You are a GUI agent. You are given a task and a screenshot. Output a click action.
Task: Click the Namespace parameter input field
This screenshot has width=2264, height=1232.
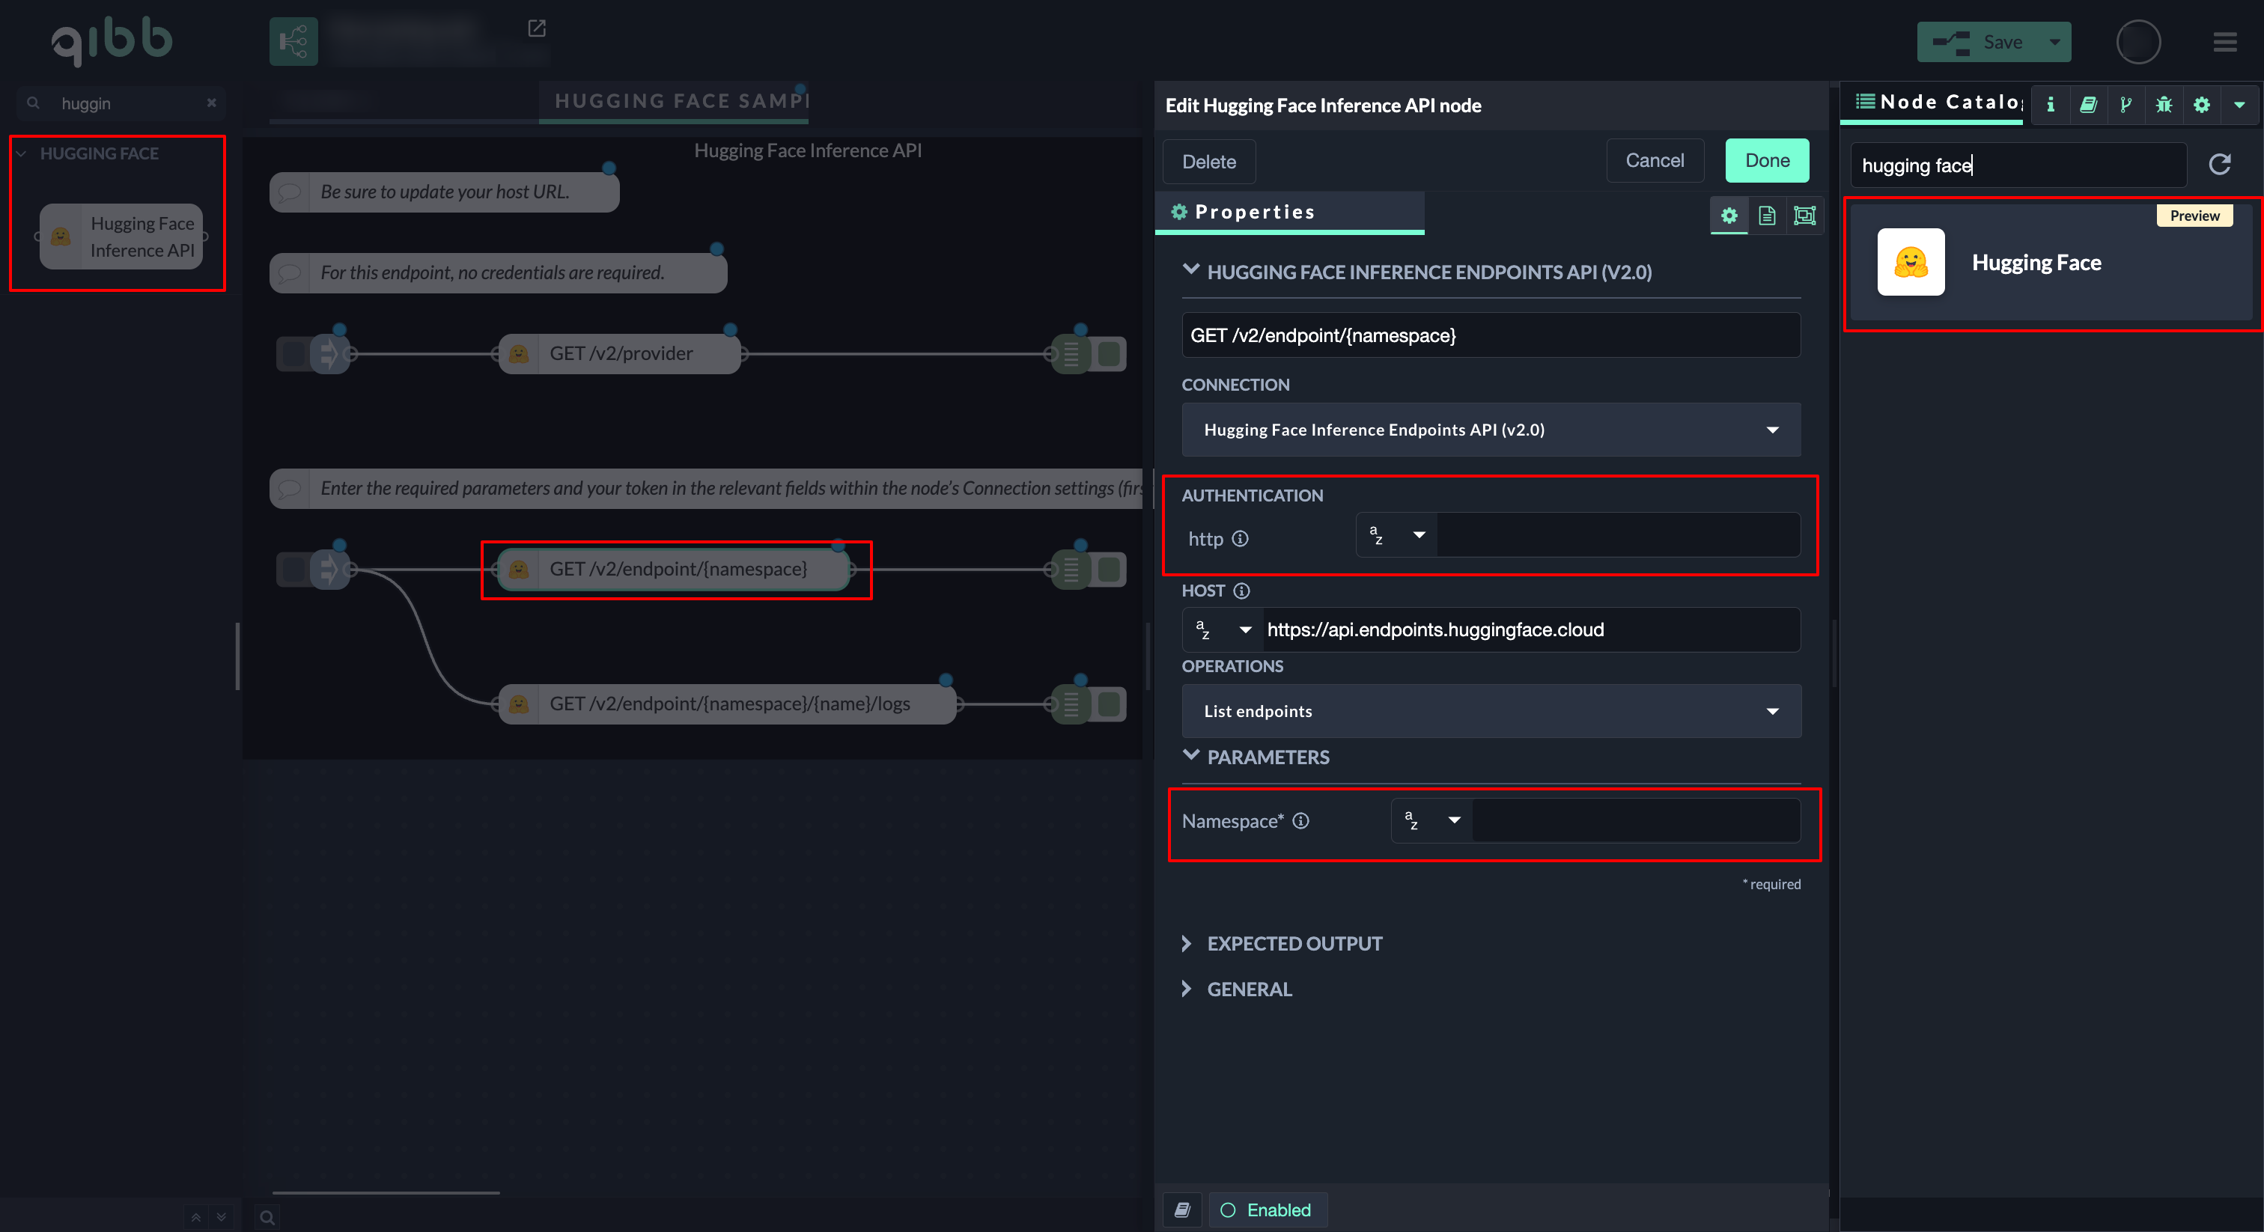(x=1634, y=821)
